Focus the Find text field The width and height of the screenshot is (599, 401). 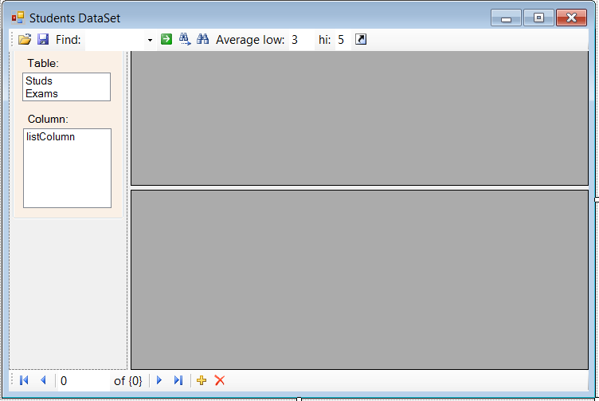point(115,40)
